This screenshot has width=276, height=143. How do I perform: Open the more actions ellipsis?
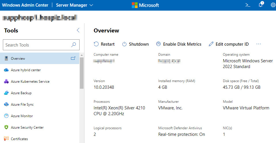[258, 44]
